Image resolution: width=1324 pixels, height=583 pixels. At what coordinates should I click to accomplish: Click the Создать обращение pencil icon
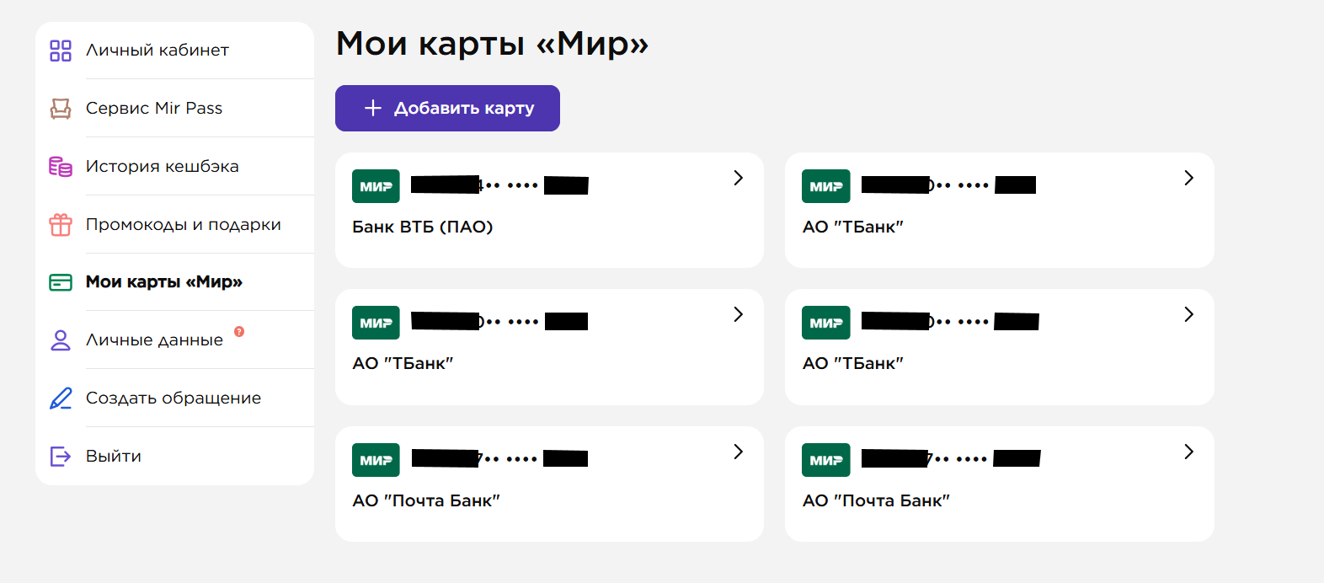pyautogui.click(x=59, y=398)
